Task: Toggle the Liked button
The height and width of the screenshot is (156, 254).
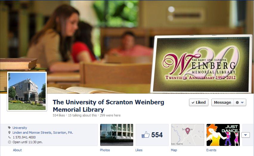Action: point(199,103)
